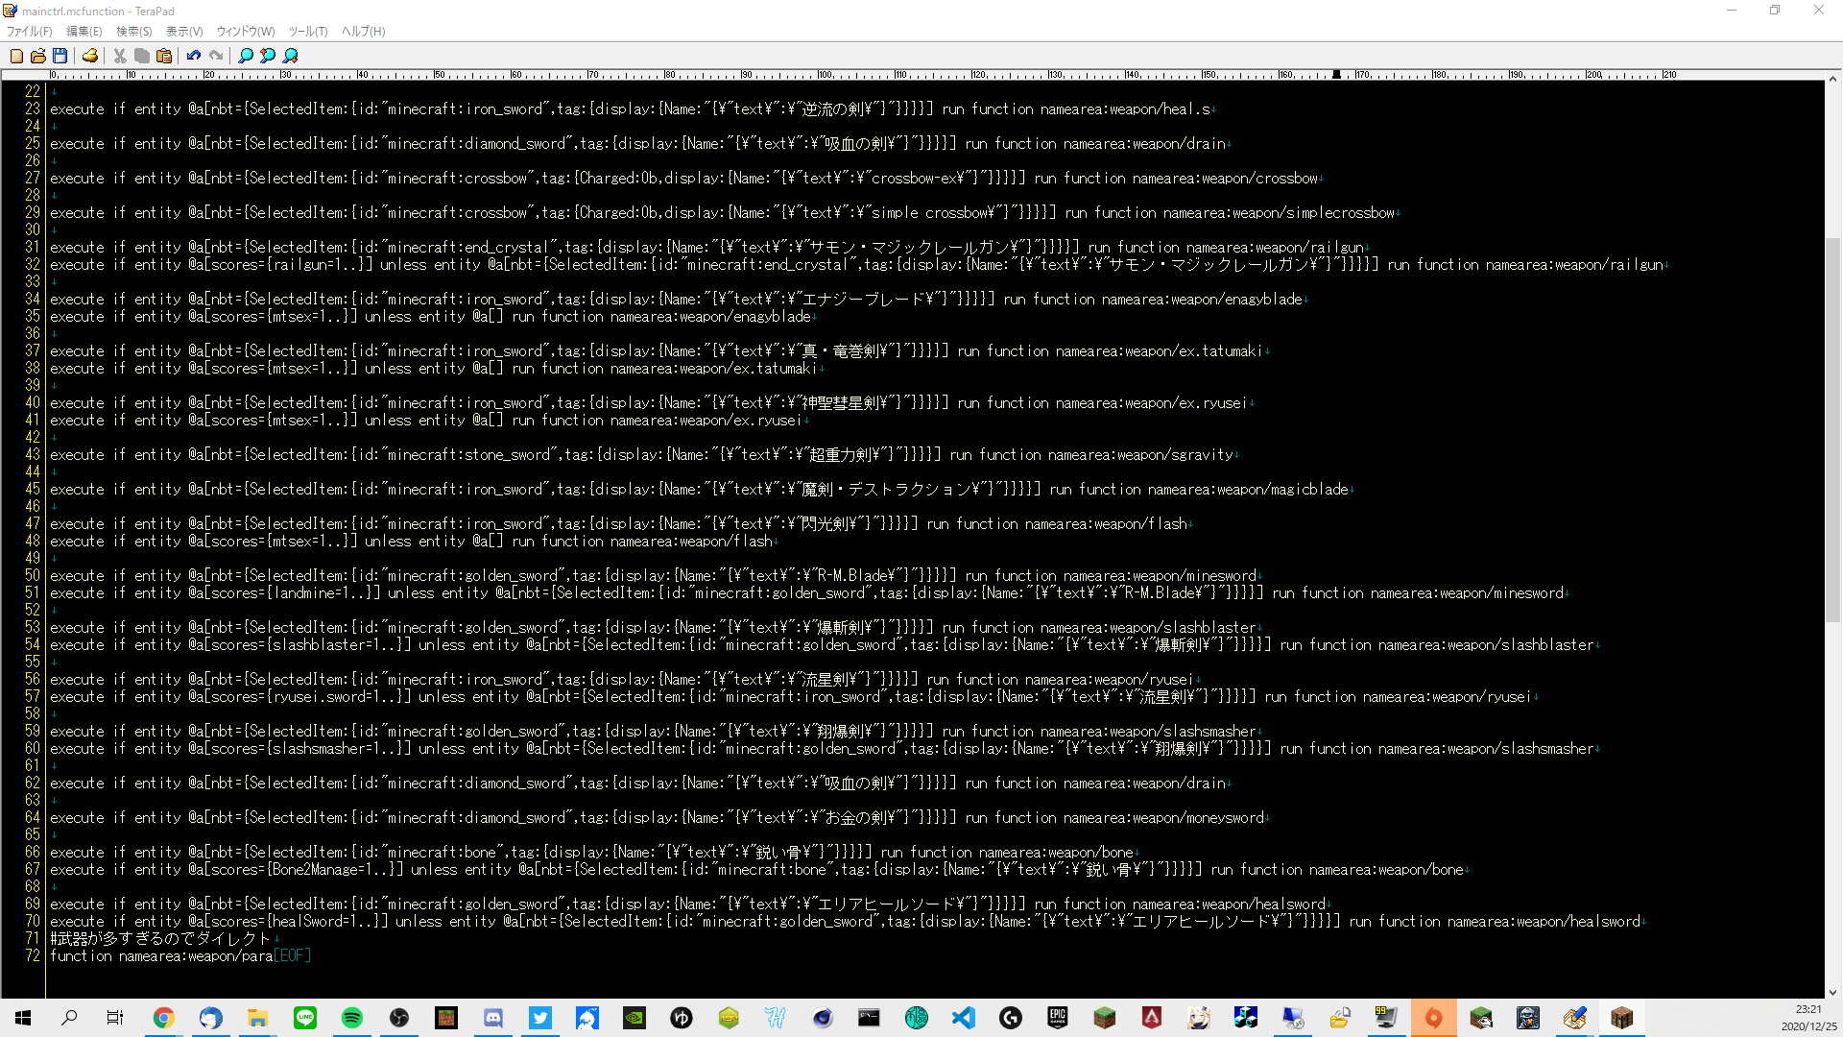The width and height of the screenshot is (1843, 1037).
Task: Click the Find next magnifier icon
Action: tap(291, 56)
